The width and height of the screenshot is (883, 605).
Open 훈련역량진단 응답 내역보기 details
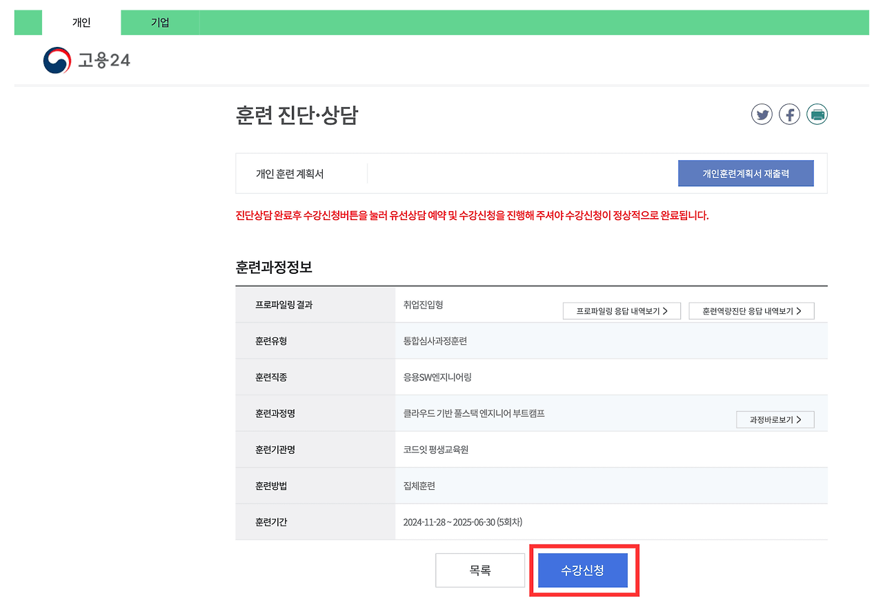pyautogui.click(x=751, y=310)
